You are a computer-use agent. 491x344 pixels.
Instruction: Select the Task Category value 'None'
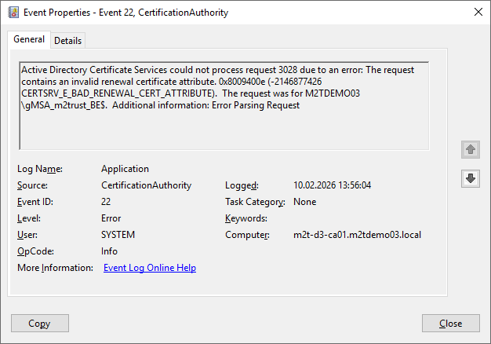pyautogui.click(x=305, y=202)
